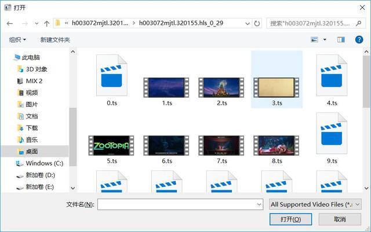The height and width of the screenshot is (232, 371).
Task: Expand the file name history dropdown
Action: pos(259,204)
